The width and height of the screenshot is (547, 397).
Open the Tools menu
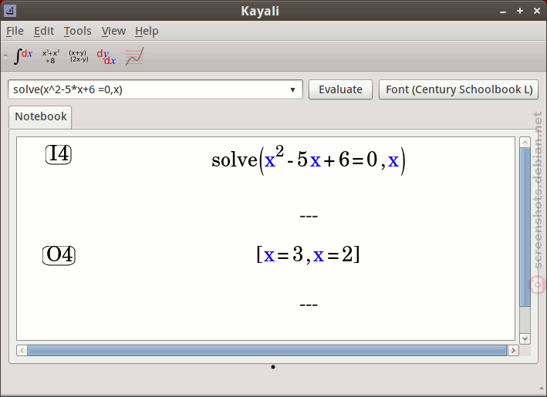pos(77,31)
